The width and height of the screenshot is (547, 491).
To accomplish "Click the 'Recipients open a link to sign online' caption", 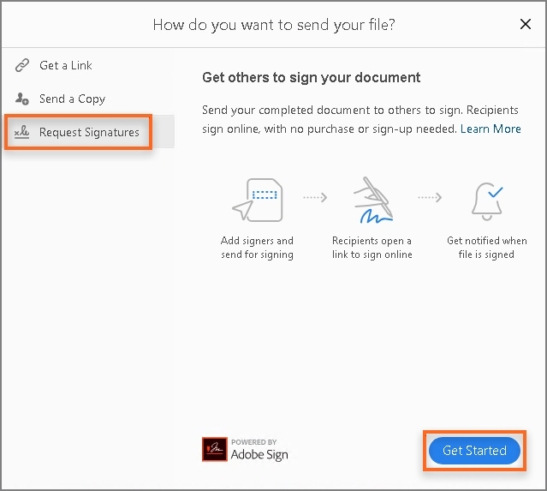I will 372,248.
